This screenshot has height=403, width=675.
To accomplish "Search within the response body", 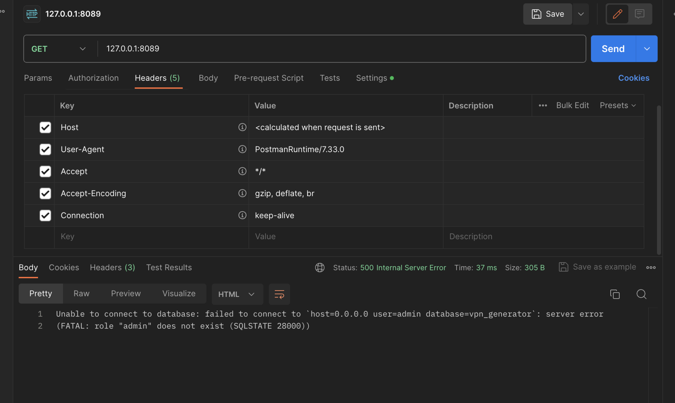I will click(641, 294).
